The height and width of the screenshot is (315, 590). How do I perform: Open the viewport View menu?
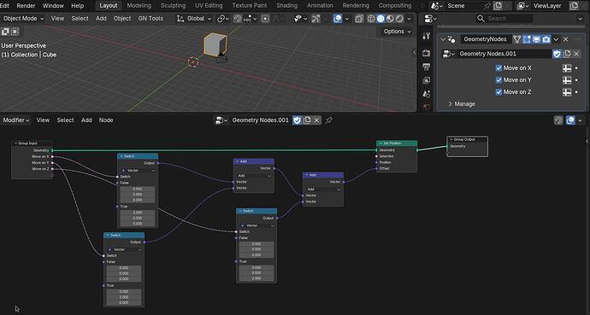tap(57, 19)
